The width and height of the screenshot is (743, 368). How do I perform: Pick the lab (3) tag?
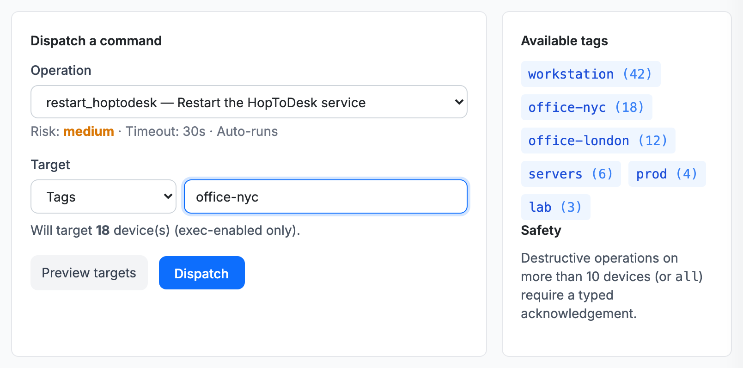point(555,207)
